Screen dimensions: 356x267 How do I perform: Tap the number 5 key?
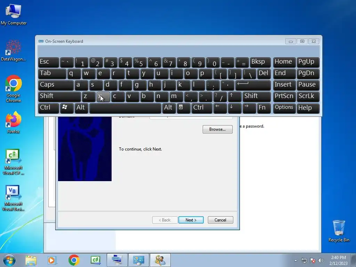(x=140, y=63)
